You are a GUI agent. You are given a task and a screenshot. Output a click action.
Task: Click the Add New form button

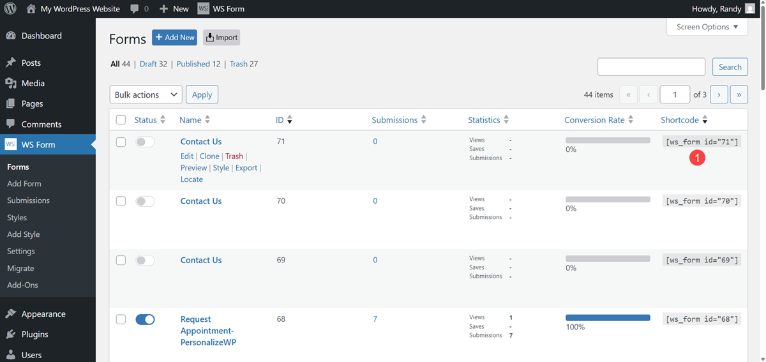click(174, 38)
